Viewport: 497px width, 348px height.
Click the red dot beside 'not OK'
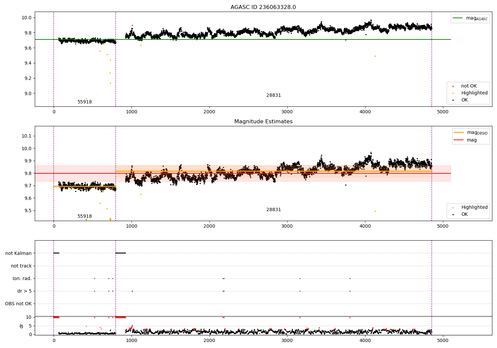[453, 86]
